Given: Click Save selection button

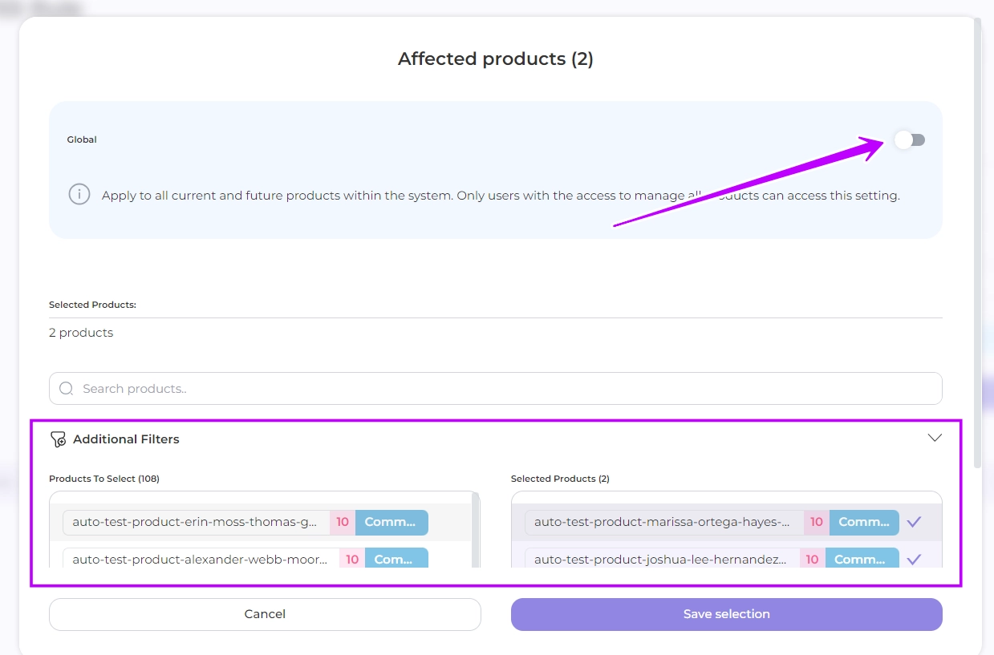Looking at the screenshot, I should pyautogui.click(x=726, y=614).
